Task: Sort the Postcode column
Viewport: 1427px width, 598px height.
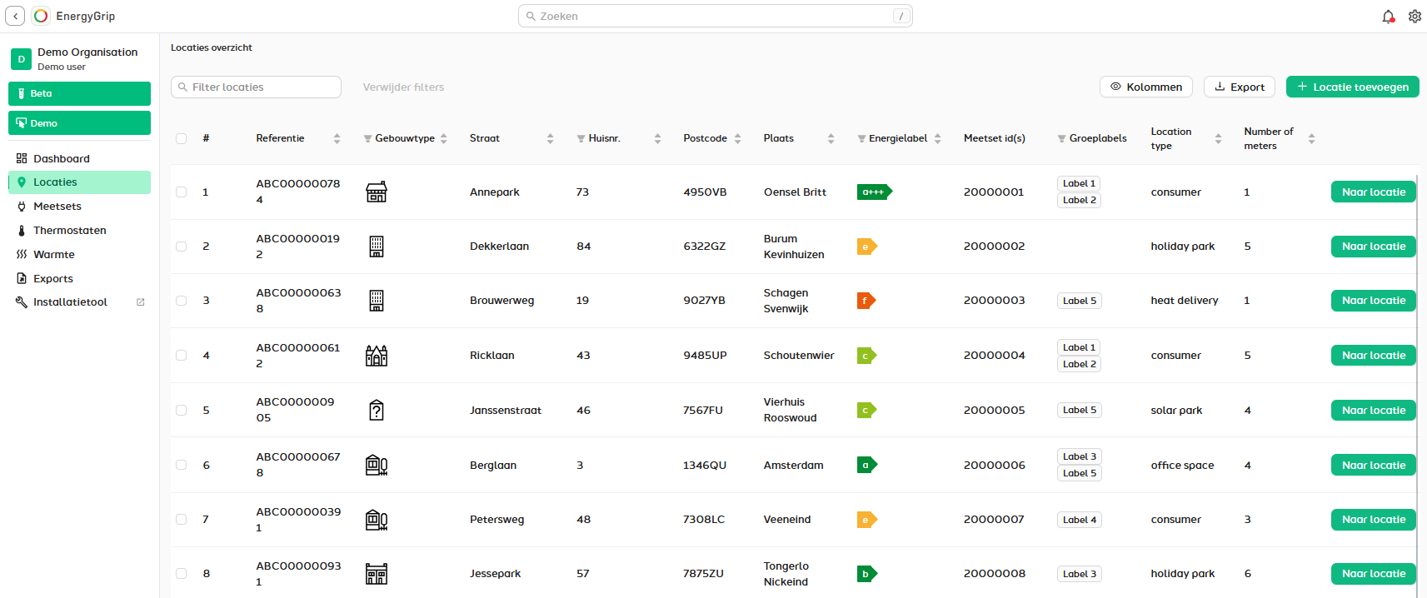Action: click(737, 139)
